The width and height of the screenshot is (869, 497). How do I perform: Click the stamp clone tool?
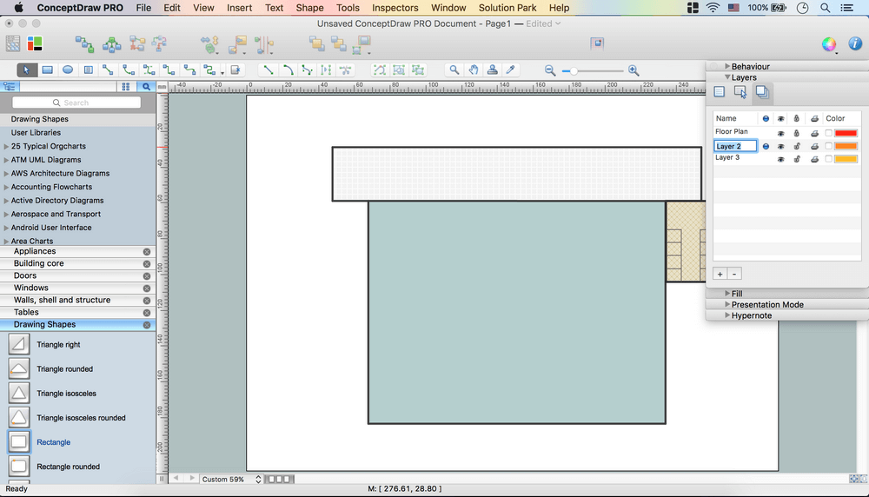click(493, 70)
